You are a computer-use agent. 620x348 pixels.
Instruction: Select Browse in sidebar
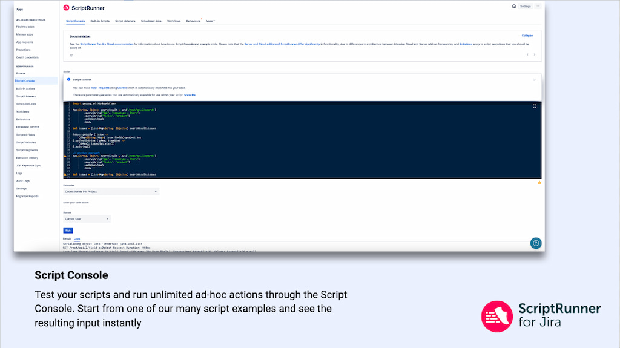coord(21,73)
